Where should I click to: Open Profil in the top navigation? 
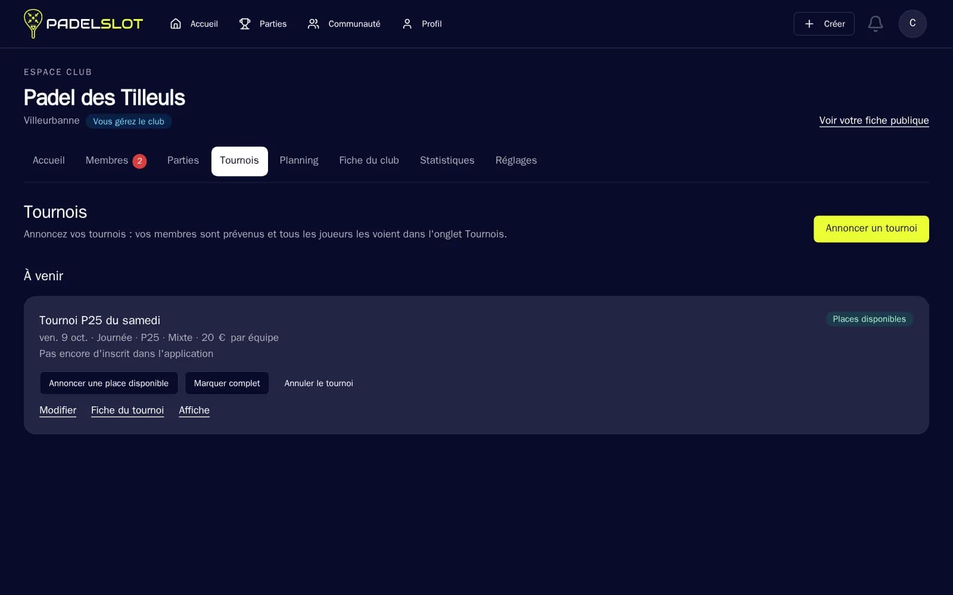[x=422, y=24]
